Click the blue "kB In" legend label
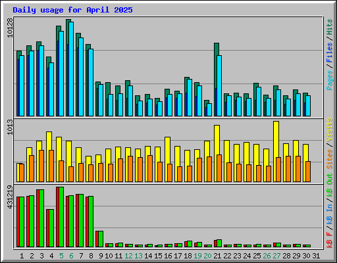This screenshot has width=337, height=263. (x=330, y=214)
